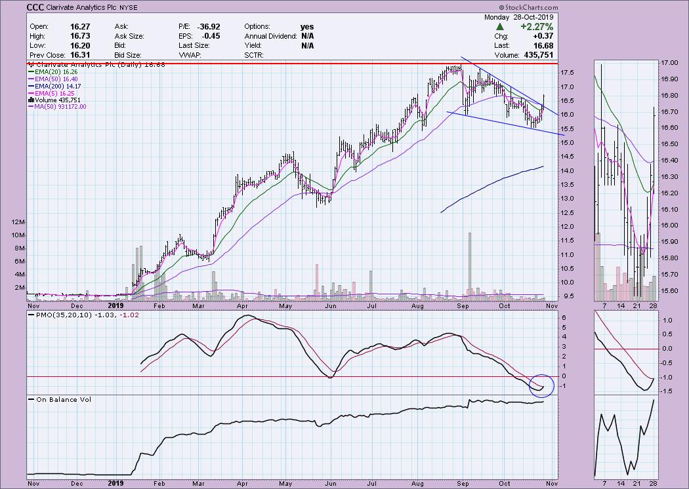Open the zoomed PMO thumbnail panel
Screen dimensions: 689x489
point(625,351)
